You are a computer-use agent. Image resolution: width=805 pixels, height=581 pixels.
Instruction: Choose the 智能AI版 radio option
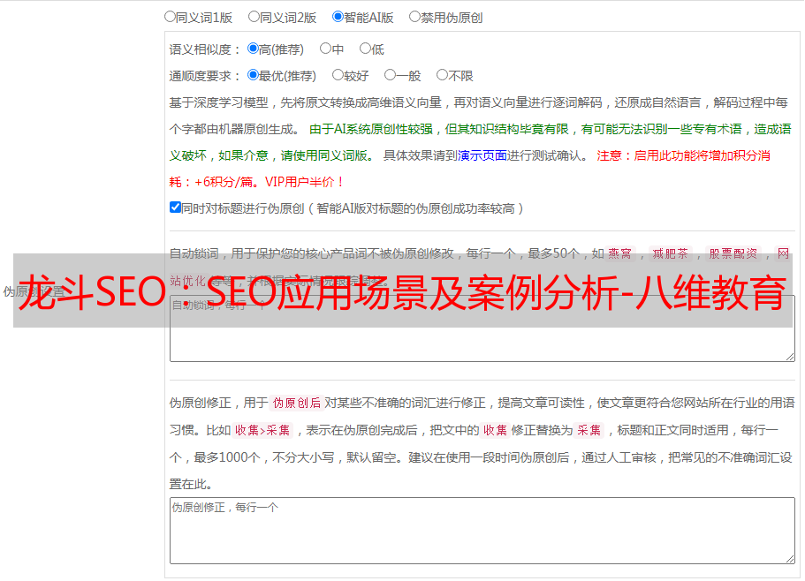(338, 17)
